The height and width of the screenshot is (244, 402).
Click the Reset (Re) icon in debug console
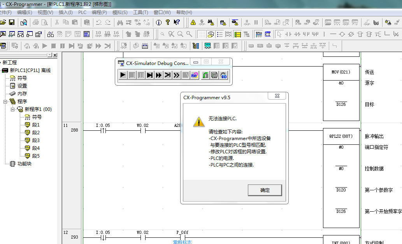195,75
